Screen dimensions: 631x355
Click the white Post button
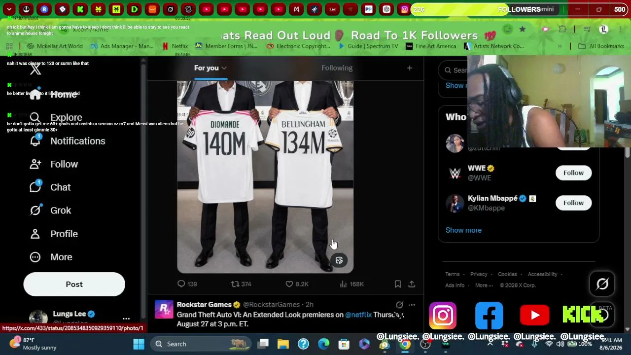click(74, 284)
